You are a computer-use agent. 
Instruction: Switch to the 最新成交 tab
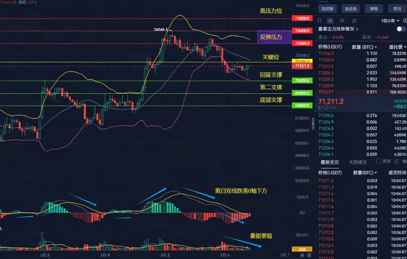pos(330,162)
